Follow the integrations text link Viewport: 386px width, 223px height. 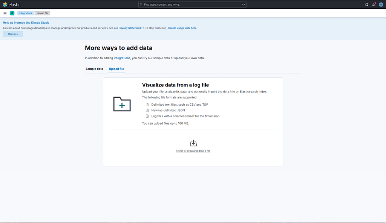pyautogui.click(x=122, y=58)
